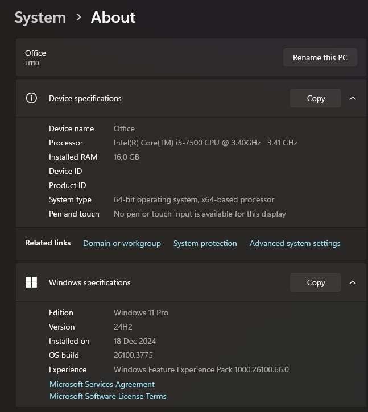The width and height of the screenshot is (368, 412).
Task: Click the Device name label
Action: point(72,128)
